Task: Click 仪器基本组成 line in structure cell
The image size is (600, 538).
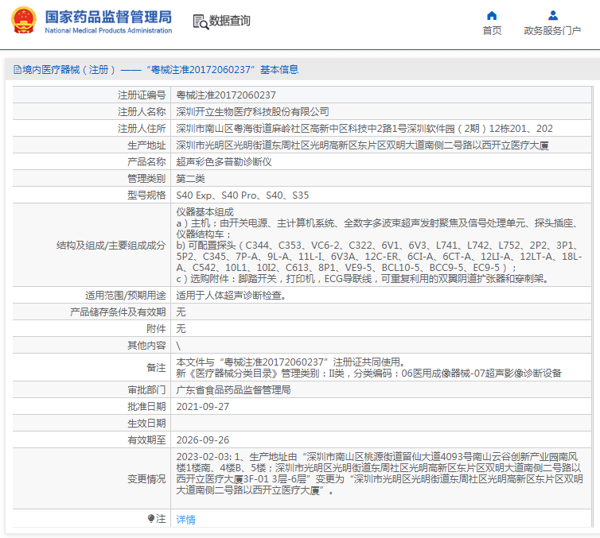Action: pyautogui.click(x=205, y=212)
